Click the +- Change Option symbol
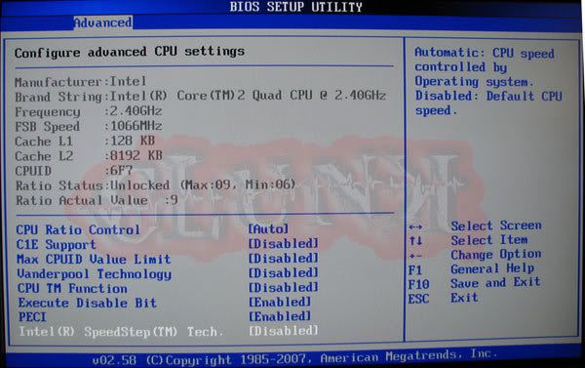585x368 pixels. (415, 256)
